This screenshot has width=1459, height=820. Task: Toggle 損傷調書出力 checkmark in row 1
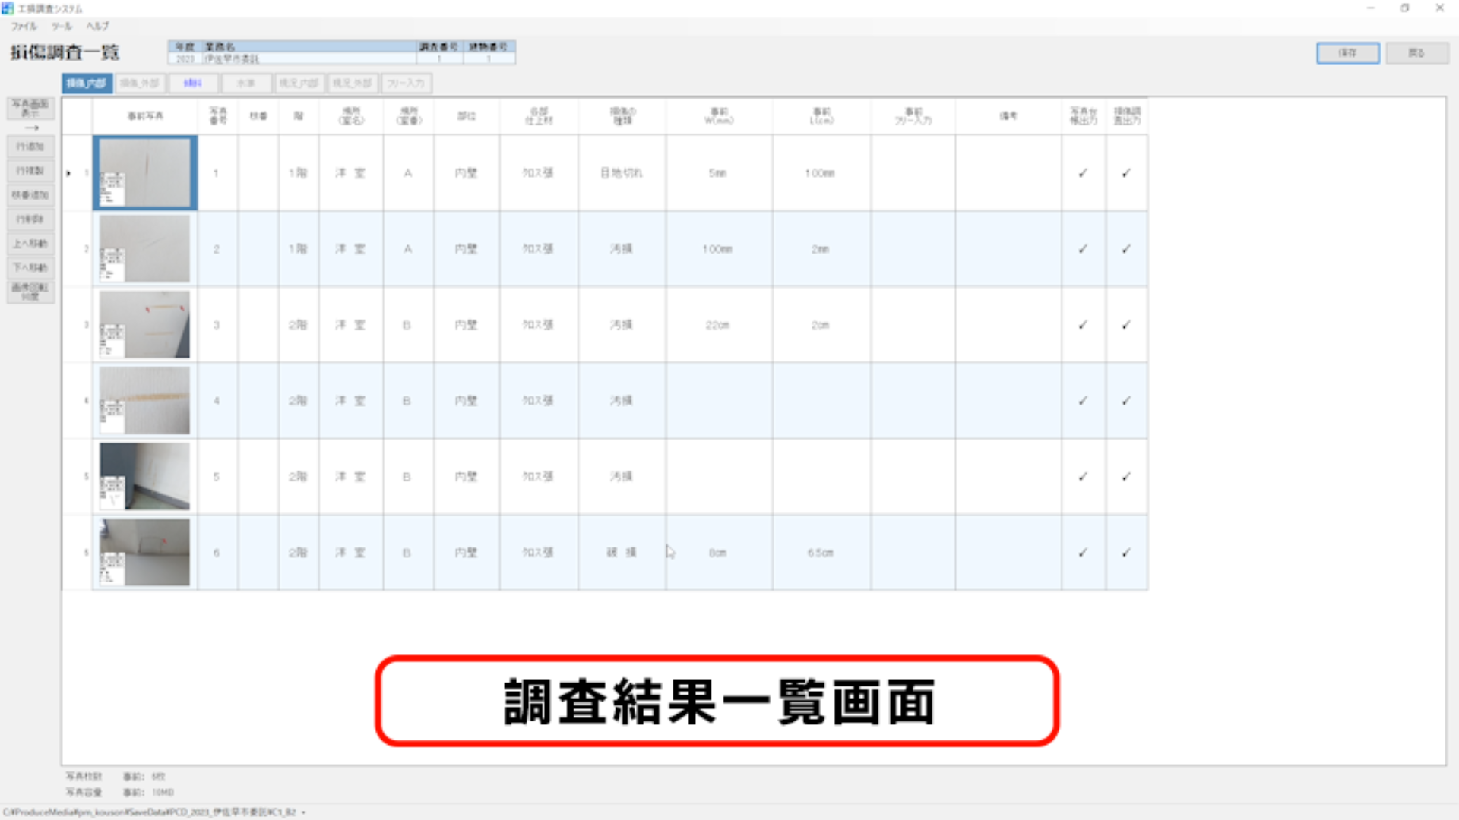1126,173
